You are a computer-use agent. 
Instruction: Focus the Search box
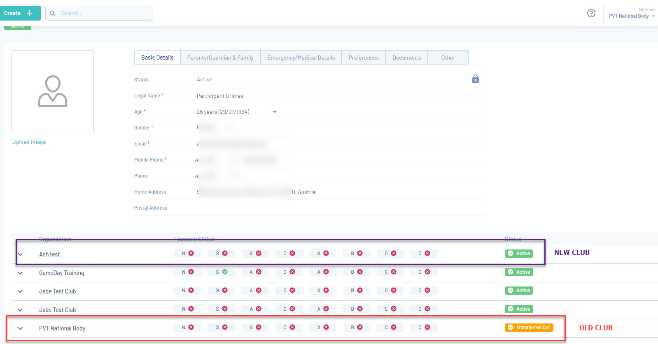coord(99,13)
